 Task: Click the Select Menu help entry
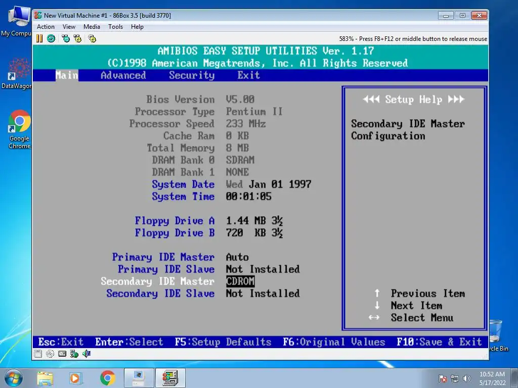coord(422,318)
